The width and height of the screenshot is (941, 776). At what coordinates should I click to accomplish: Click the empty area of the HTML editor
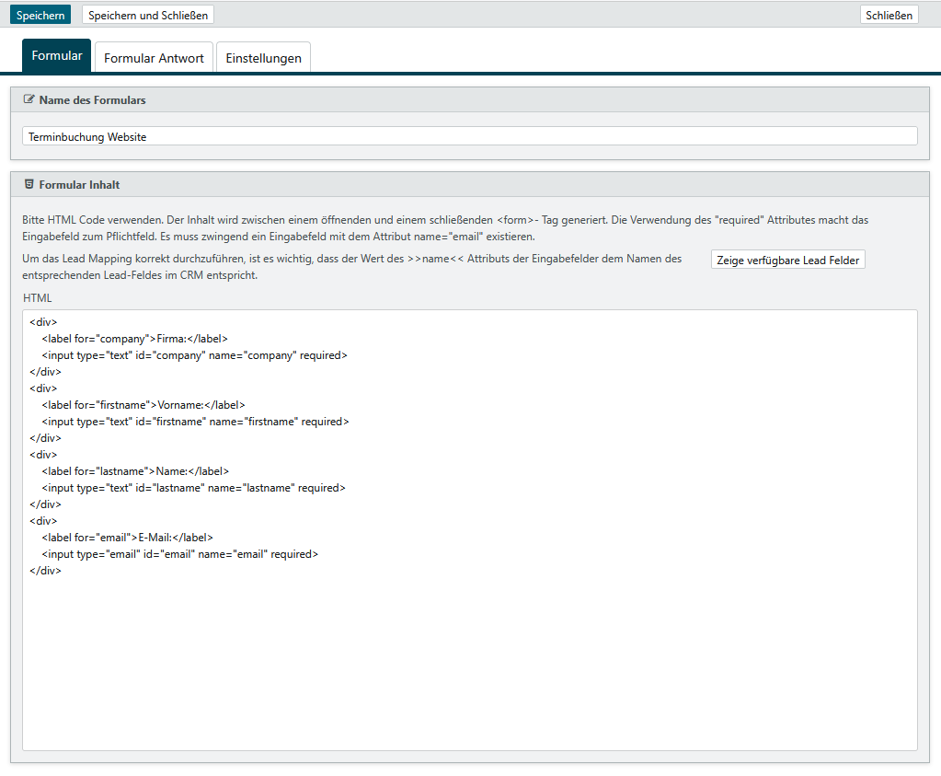pos(469,663)
